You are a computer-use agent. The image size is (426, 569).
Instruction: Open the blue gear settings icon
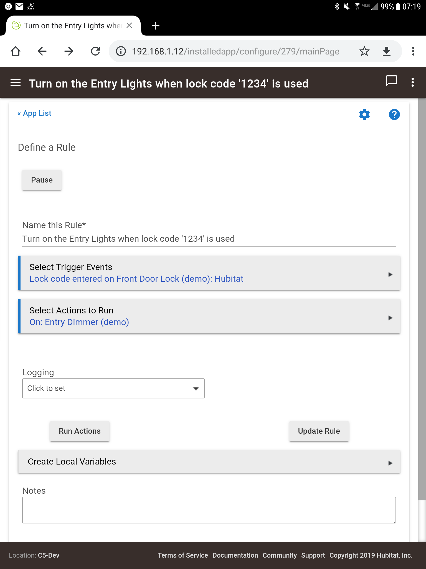[x=364, y=114]
